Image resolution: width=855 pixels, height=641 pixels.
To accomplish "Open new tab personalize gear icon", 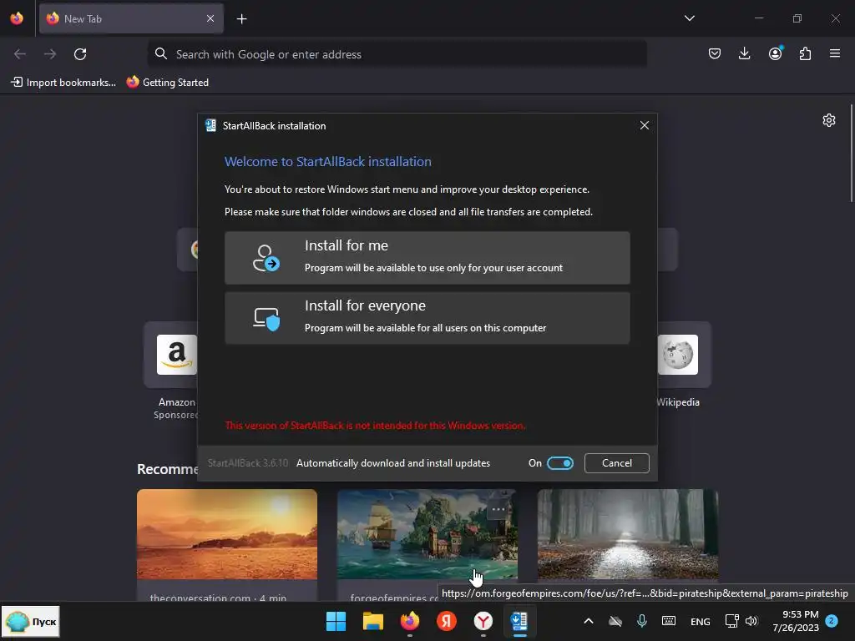I will pos(829,120).
